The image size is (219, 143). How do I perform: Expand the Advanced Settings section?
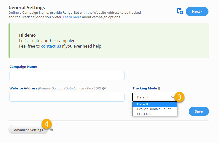pyautogui.click(x=28, y=130)
